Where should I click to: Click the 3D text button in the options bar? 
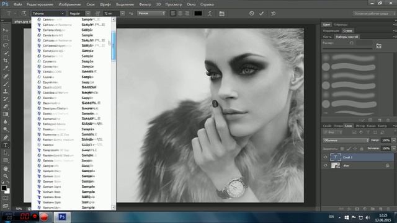tap(273, 14)
